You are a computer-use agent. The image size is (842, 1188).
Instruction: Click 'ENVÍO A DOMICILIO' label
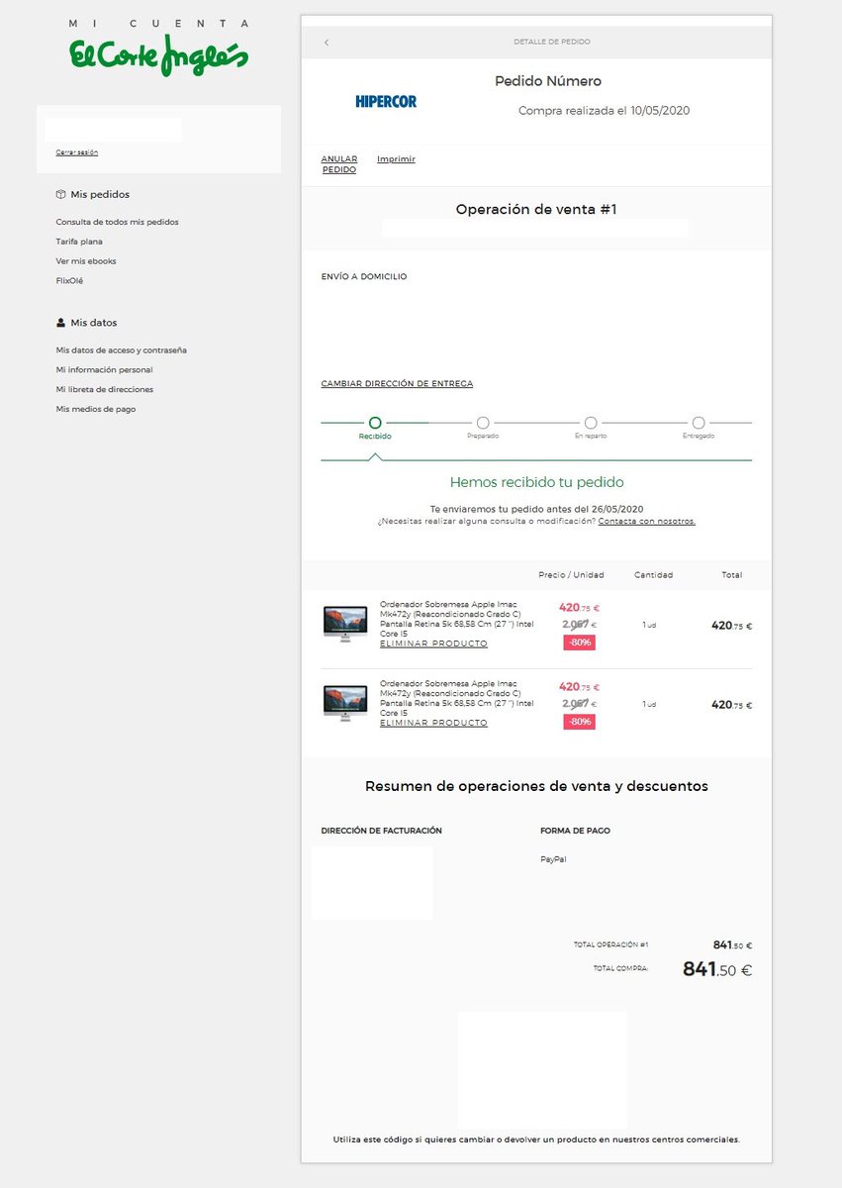[364, 277]
